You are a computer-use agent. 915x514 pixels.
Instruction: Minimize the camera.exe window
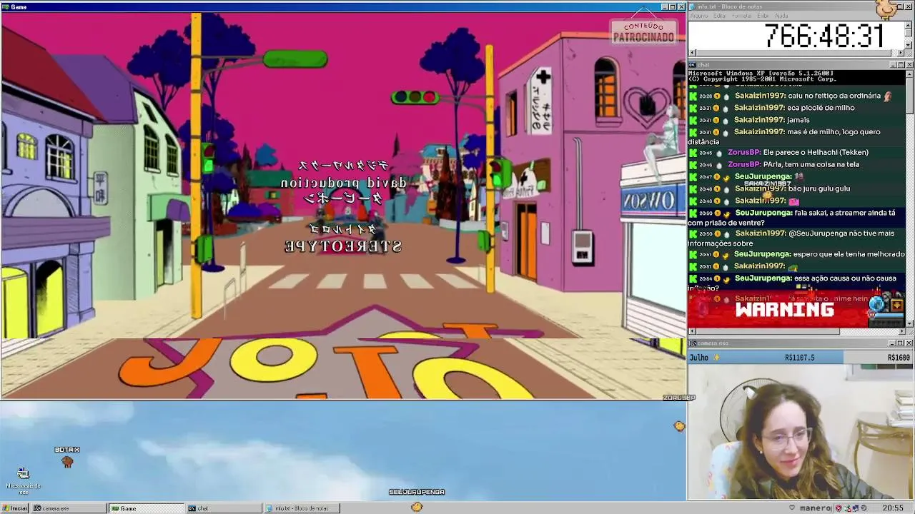[894, 343]
